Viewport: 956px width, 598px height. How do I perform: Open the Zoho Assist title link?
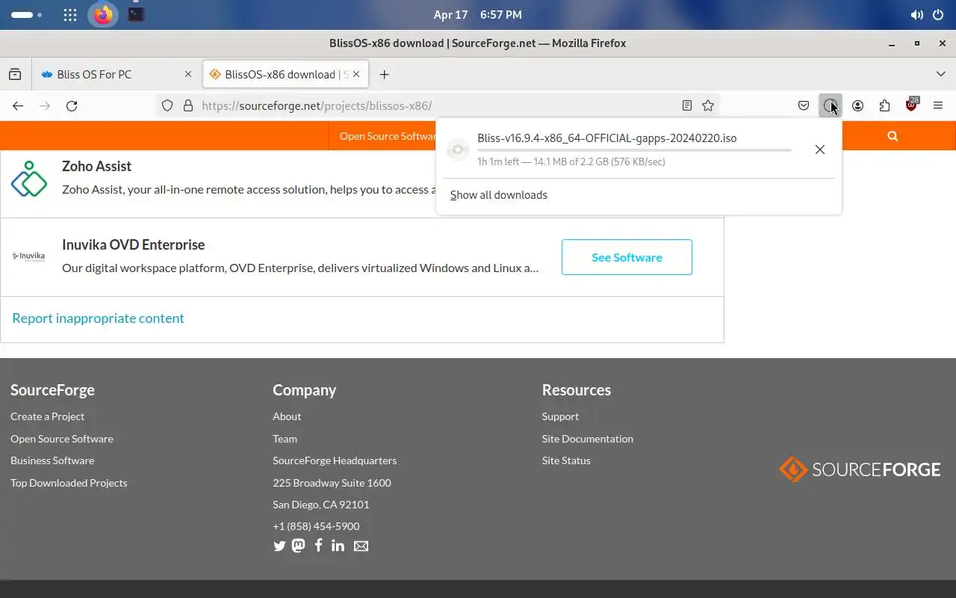[96, 166]
